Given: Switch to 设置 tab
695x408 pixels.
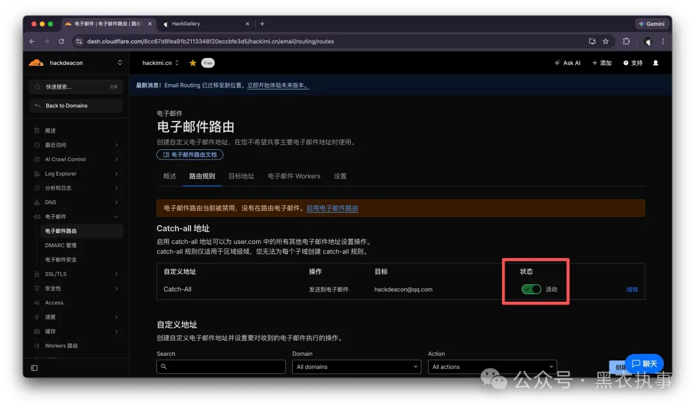Looking at the screenshot, I should point(340,176).
